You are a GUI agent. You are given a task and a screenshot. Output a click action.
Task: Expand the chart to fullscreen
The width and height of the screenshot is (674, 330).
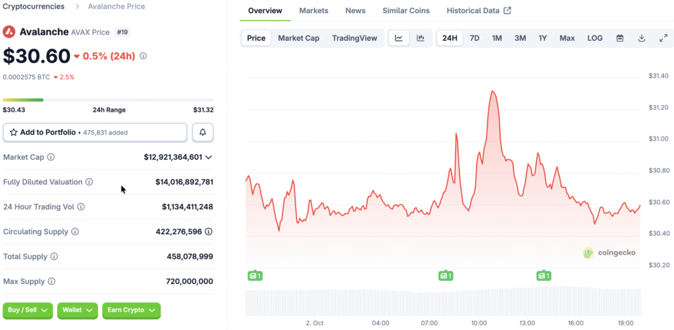pyautogui.click(x=663, y=38)
